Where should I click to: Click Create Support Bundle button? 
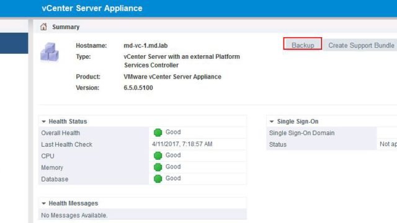coord(361,45)
